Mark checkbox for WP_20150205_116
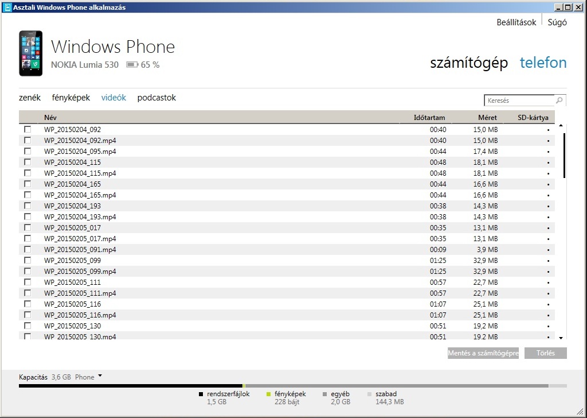The image size is (587, 418). click(28, 304)
